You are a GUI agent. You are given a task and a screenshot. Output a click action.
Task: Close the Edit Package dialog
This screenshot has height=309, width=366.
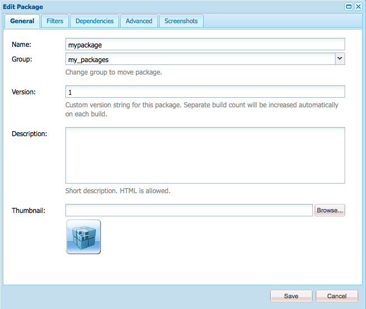click(x=358, y=7)
